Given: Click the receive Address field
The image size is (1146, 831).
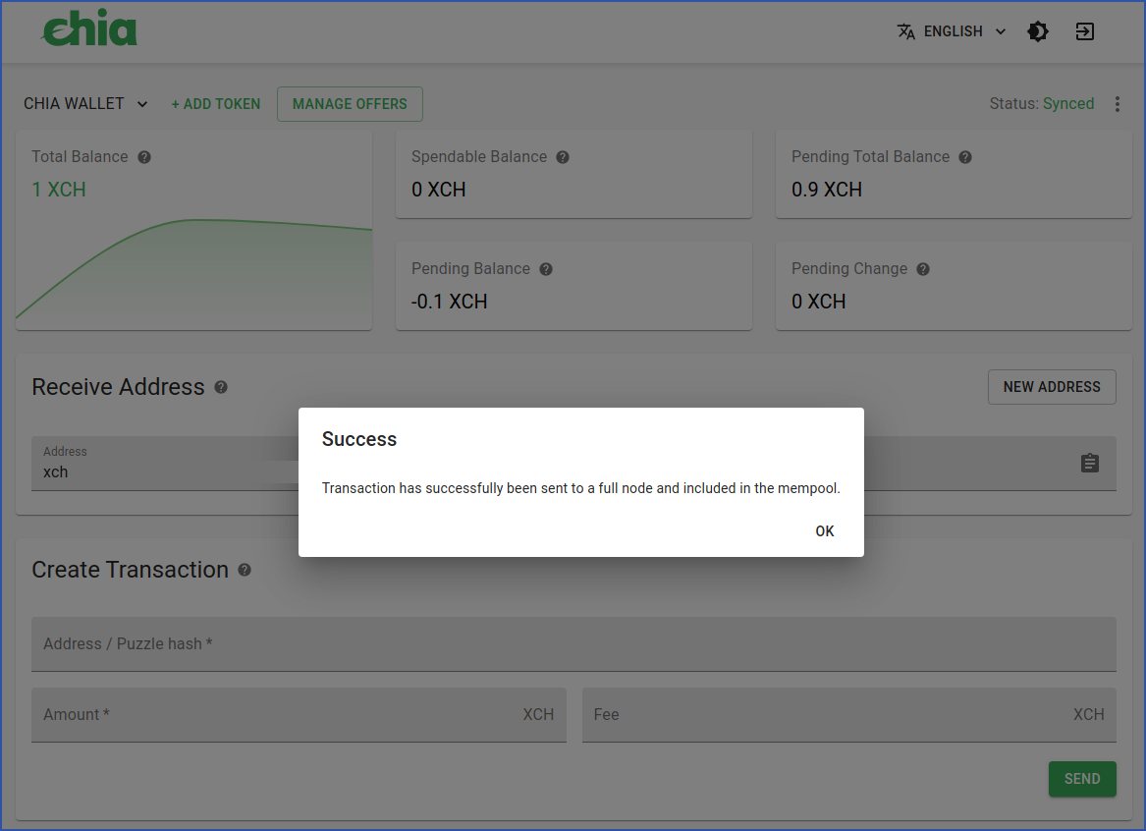Looking at the screenshot, I should (573, 464).
